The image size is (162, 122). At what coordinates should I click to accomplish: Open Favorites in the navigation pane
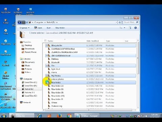point(27,42)
